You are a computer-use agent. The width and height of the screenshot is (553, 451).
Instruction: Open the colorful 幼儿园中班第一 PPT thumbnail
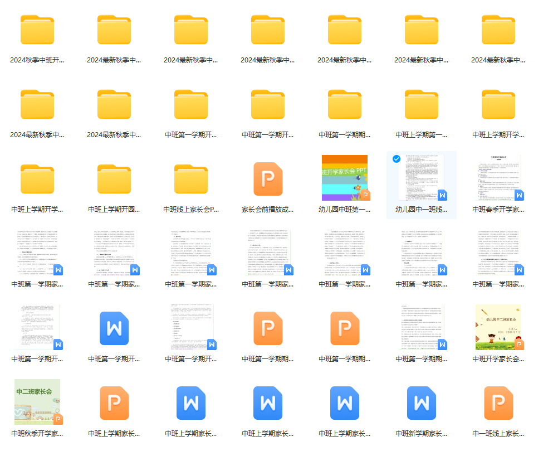pyautogui.click(x=345, y=177)
